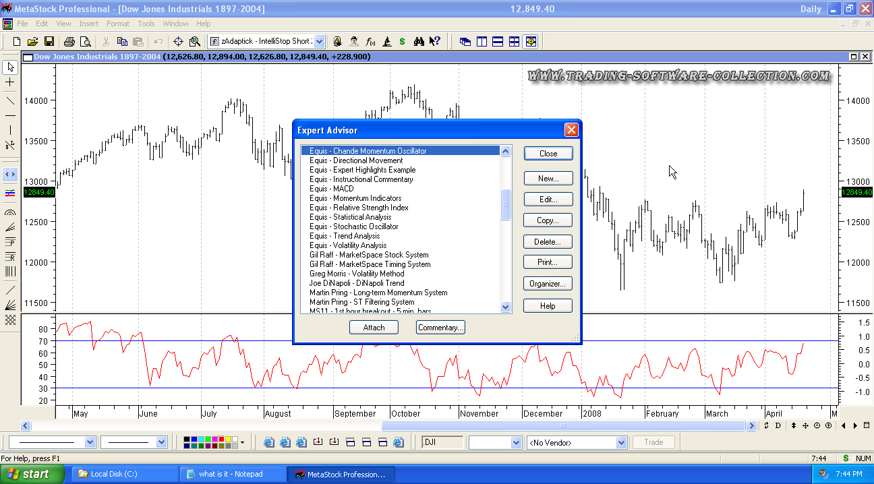Click the context help arrow-question icon

435,41
